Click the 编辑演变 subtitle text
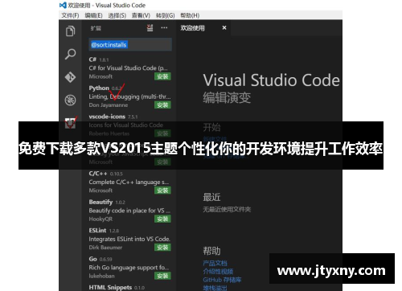This screenshot has height=291, width=402. coord(227,97)
